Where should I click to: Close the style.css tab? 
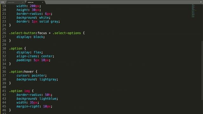[43, 2]
